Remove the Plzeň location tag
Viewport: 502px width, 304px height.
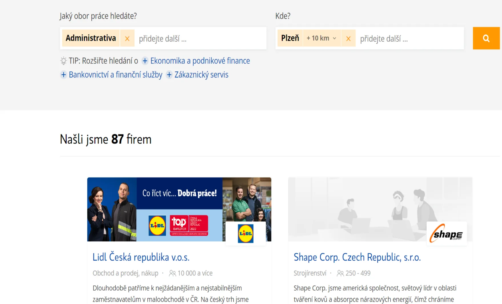[x=348, y=38]
